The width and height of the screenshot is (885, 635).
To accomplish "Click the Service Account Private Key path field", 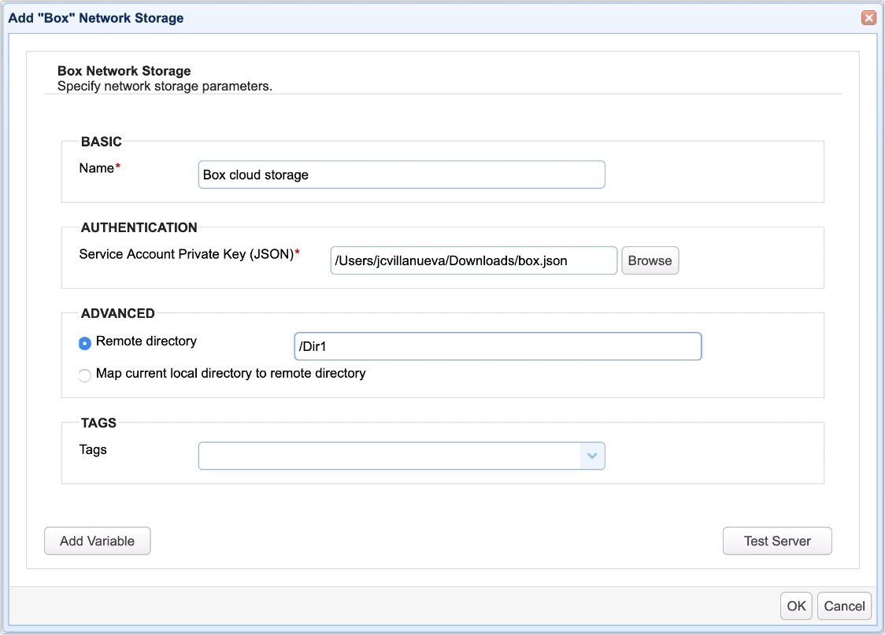I will pyautogui.click(x=473, y=260).
